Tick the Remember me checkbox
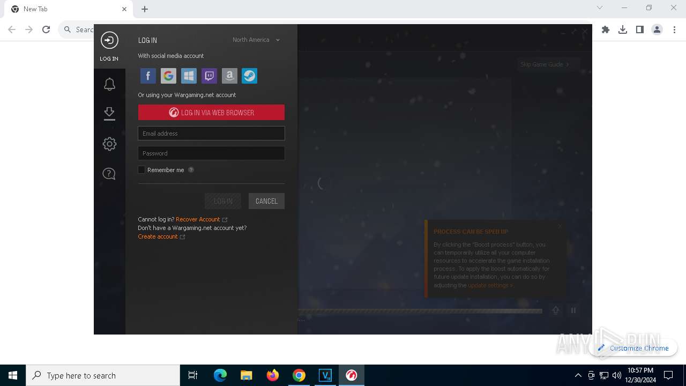The width and height of the screenshot is (686, 386). coord(141,170)
